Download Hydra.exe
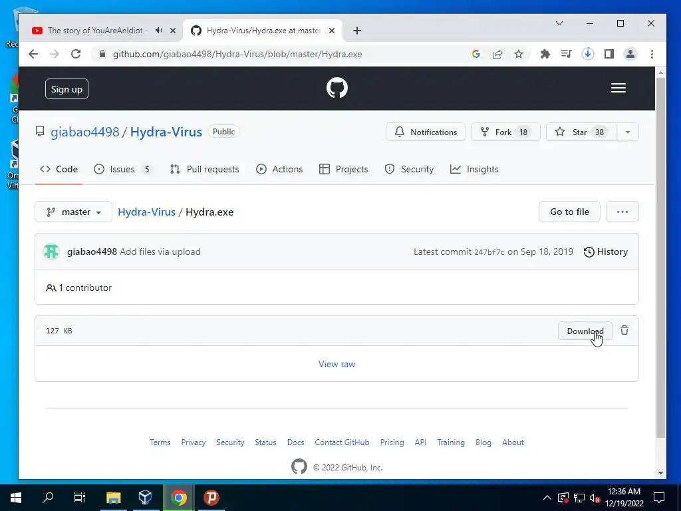681x511 pixels. 585,331
